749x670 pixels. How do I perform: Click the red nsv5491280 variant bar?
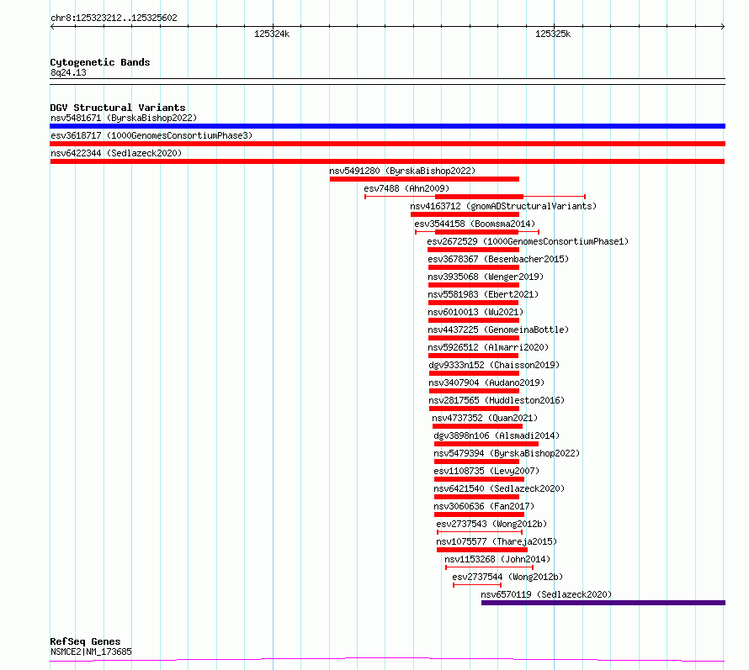pyautogui.click(x=424, y=179)
